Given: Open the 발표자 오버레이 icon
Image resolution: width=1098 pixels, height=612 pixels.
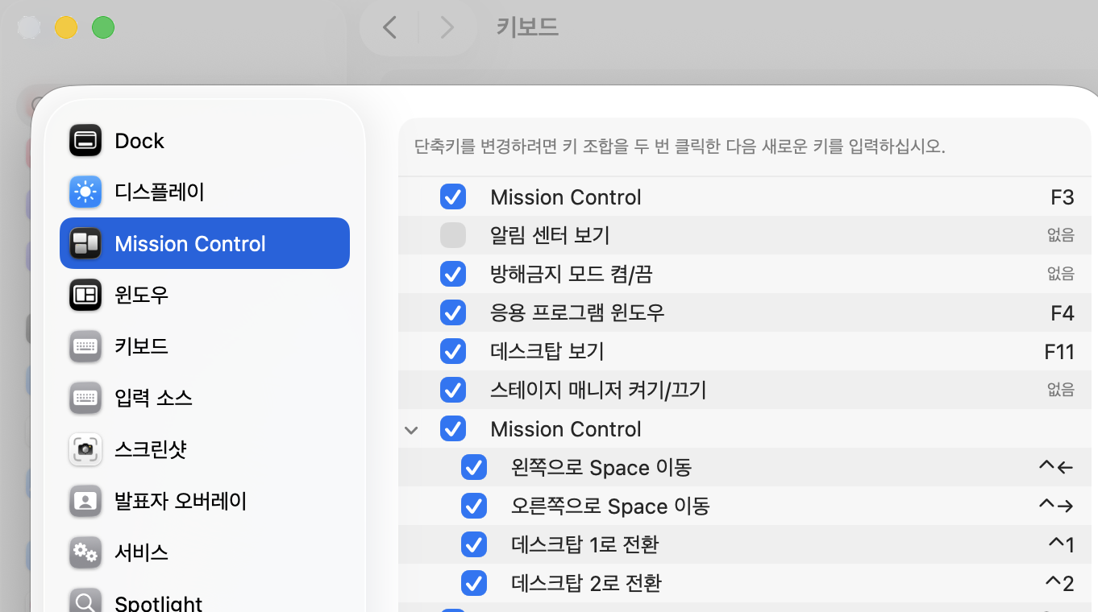Looking at the screenshot, I should (x=85, y=501).
